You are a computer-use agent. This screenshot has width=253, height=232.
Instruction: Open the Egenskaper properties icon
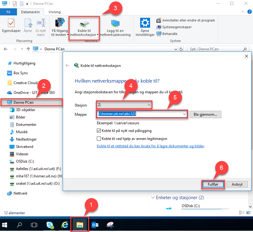[x=11, y=24]
